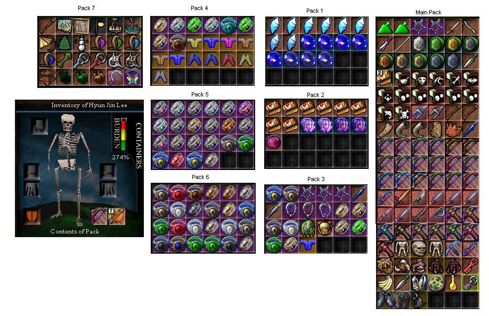Screen dimensions: 489x316
Task: Click the butterfly necklace in Pack 7
Action: 133,77
